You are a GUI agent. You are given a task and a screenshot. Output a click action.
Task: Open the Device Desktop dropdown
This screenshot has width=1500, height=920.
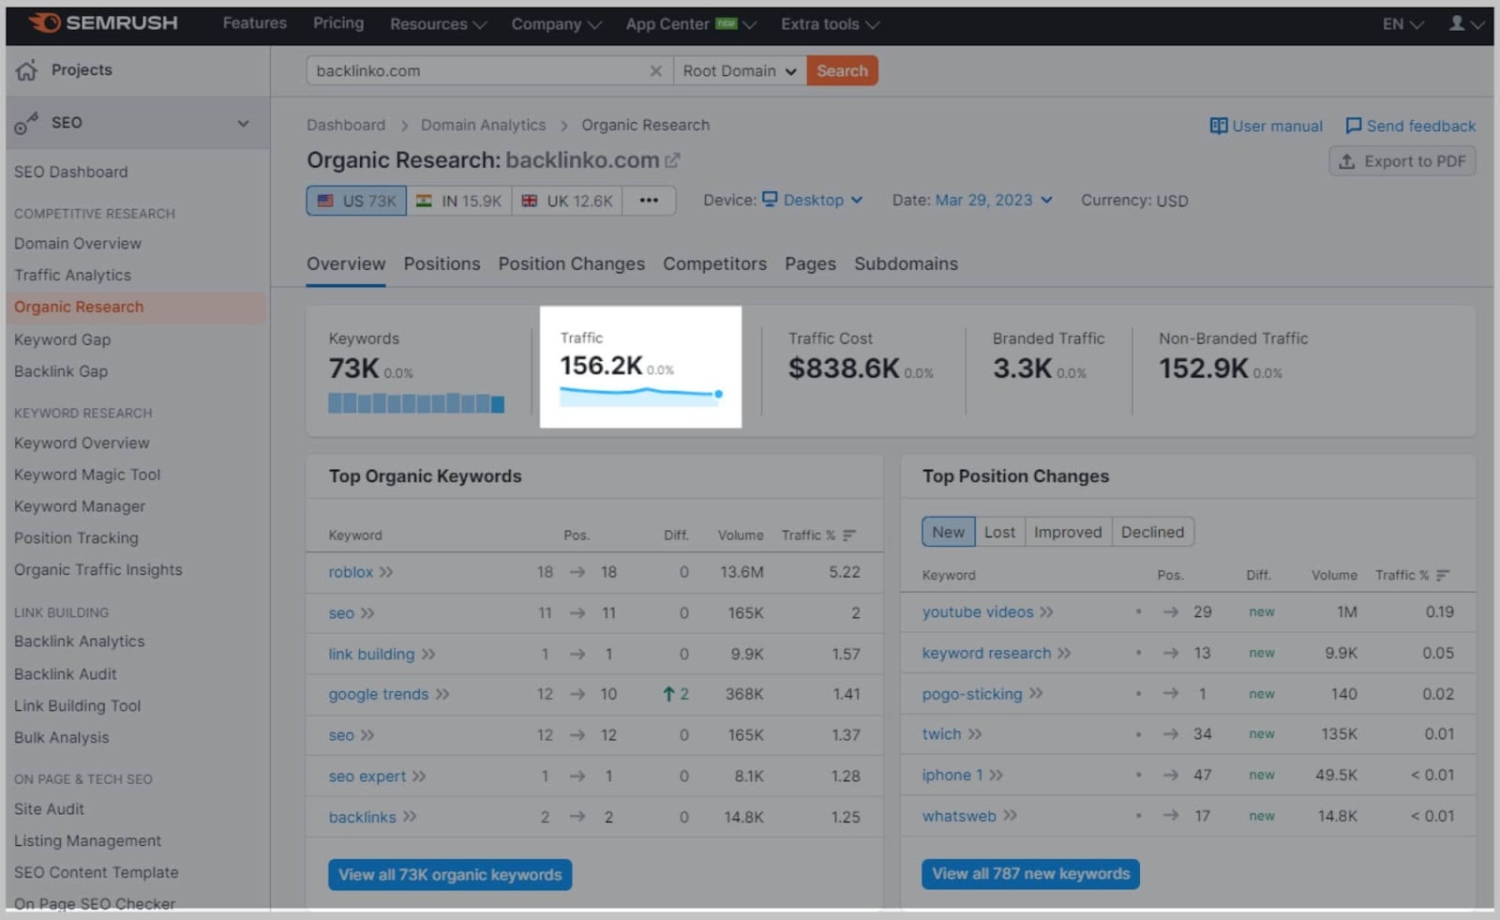[x=812, y=201]
